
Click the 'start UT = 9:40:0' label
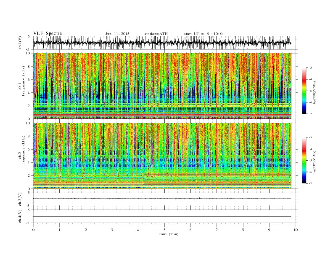tap(203, 34)
